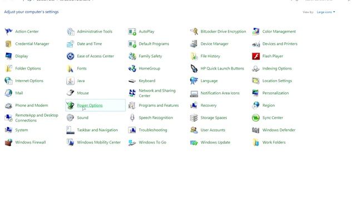This screenshot has width=356, height=200.
Task: Open the Personalization icon
Action: tap(256, 93)
